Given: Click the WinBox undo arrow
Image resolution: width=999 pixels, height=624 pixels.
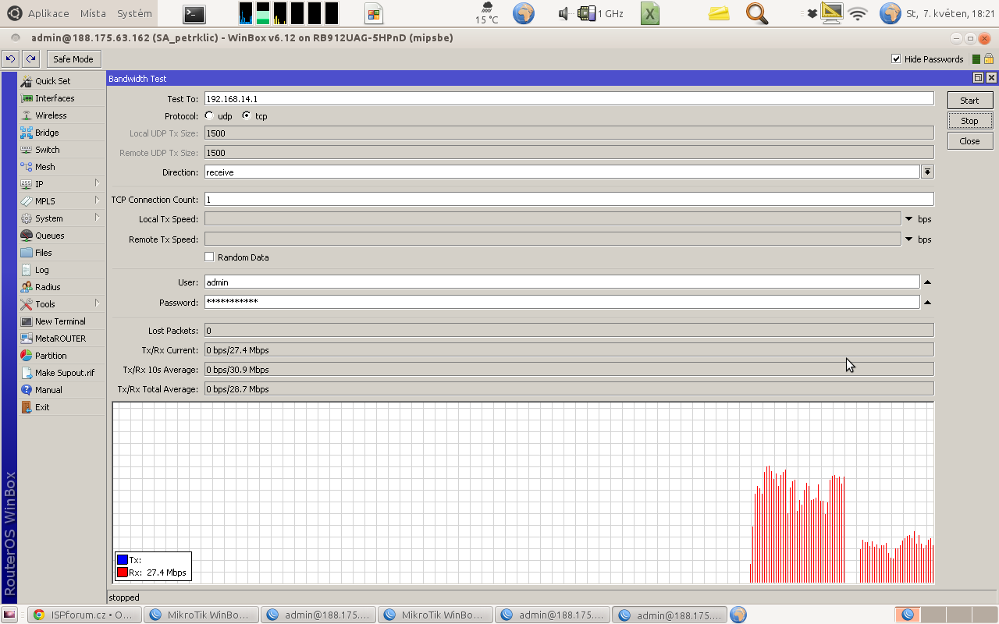Looking at the screenshot, I should click(x=10, y=58).
